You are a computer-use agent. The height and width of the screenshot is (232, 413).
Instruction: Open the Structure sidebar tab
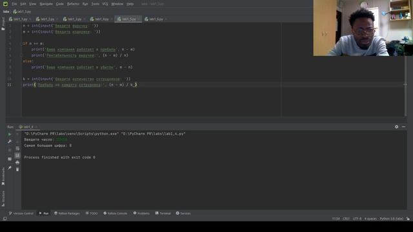tap(3, 198)
